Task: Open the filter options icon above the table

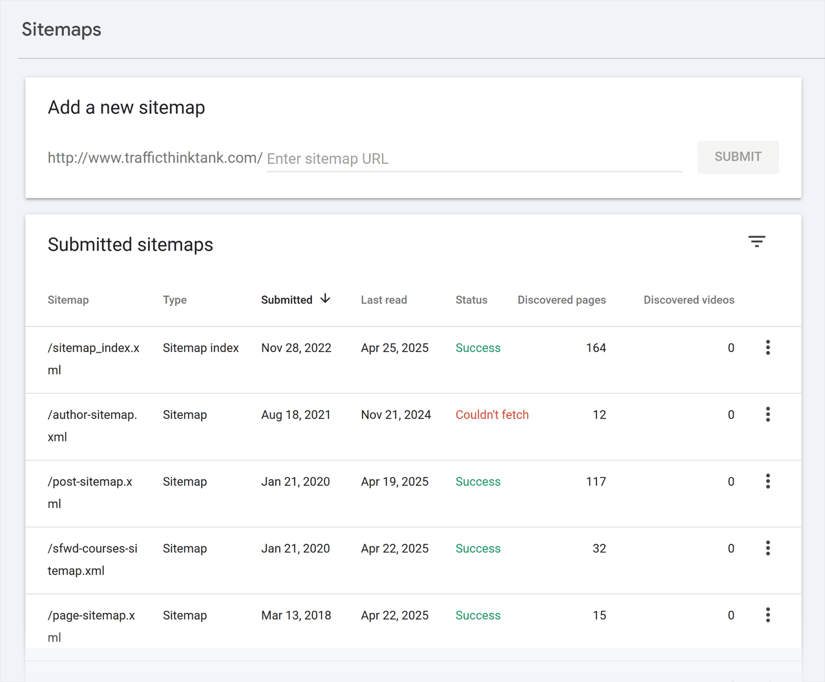Action: tap(757, 241)
